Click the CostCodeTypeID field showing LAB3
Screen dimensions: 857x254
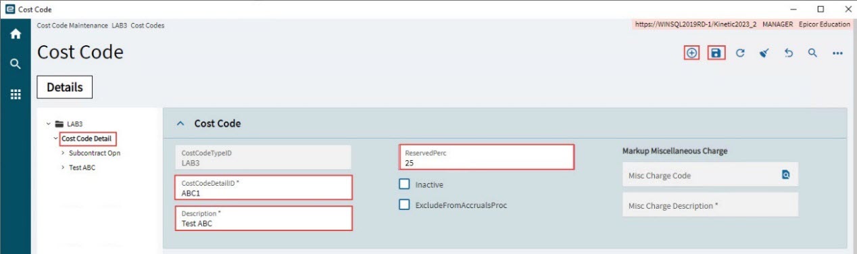coord(264,157)
